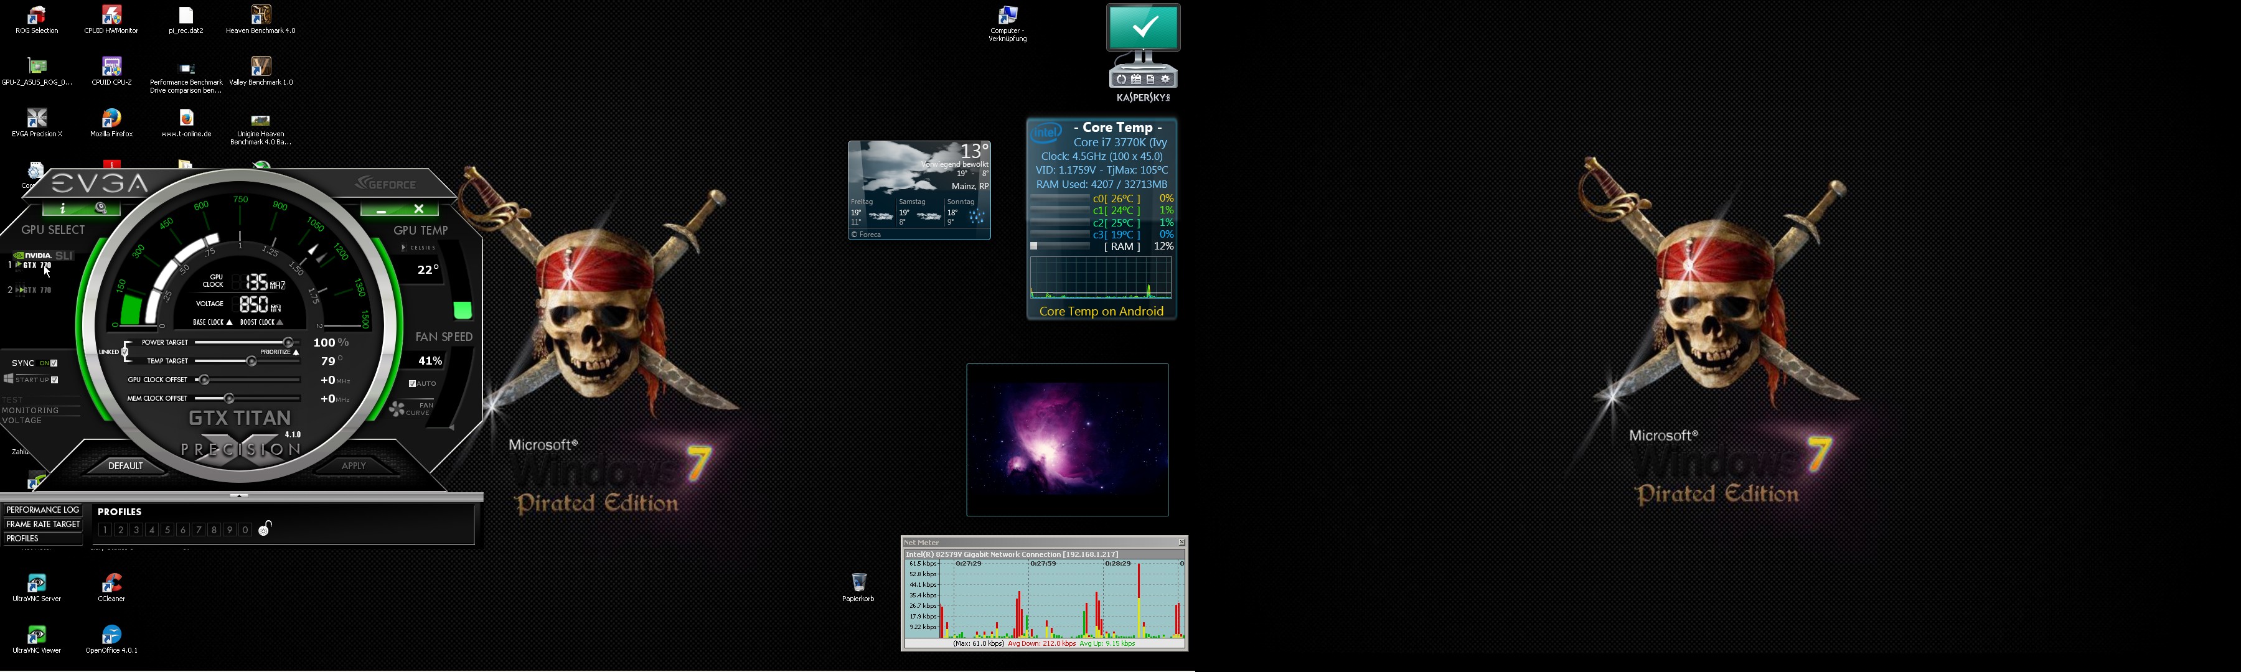Click the MEM CLOCK OFFSET slider handle
This screenshot has width=2241, height=672.
[229, 399]
